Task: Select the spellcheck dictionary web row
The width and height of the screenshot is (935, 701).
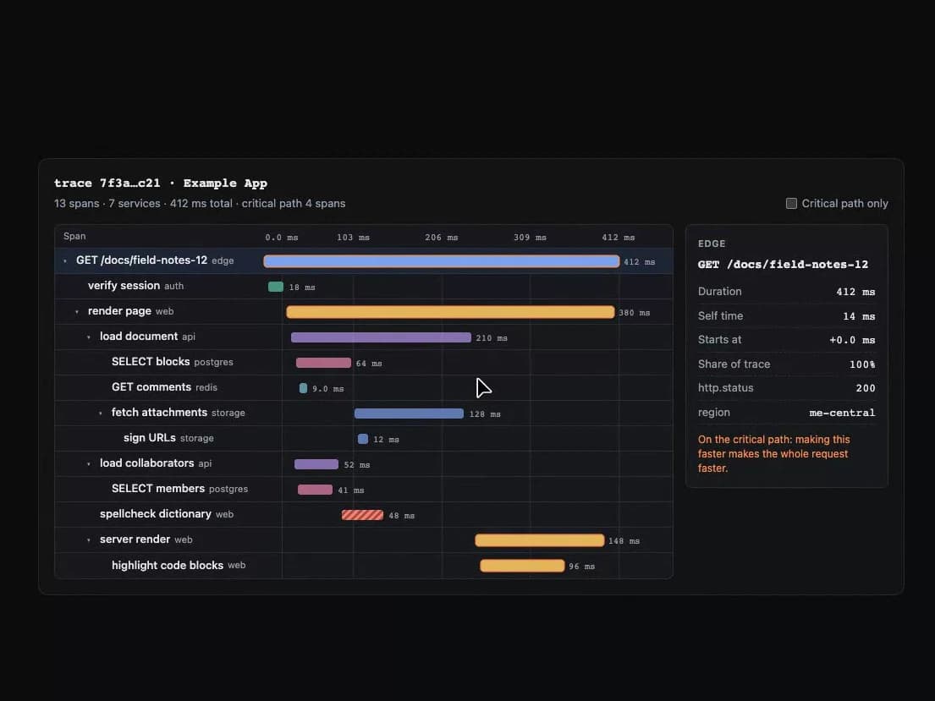Action: tap(364, 514)
